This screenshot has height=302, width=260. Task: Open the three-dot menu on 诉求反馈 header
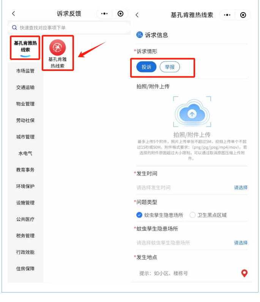pos(104,14)
